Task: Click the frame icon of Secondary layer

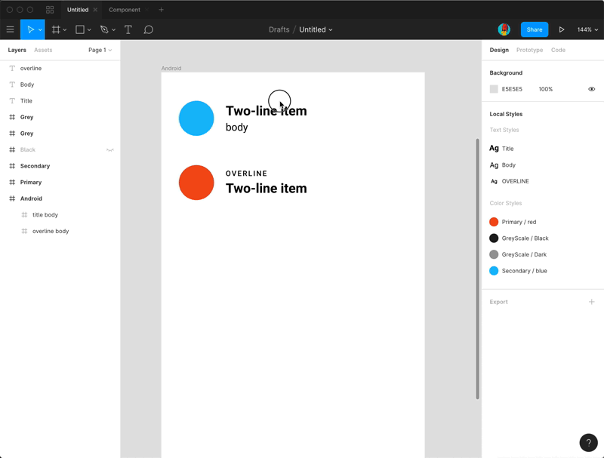Action: pyautogui.click(x=12, y=166)
